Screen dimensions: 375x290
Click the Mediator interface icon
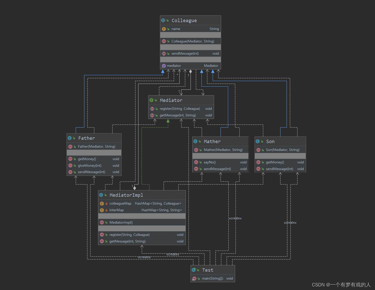point(151,100)
